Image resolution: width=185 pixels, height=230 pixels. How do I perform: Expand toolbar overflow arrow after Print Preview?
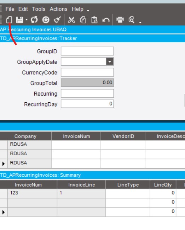tap(140, 23)
